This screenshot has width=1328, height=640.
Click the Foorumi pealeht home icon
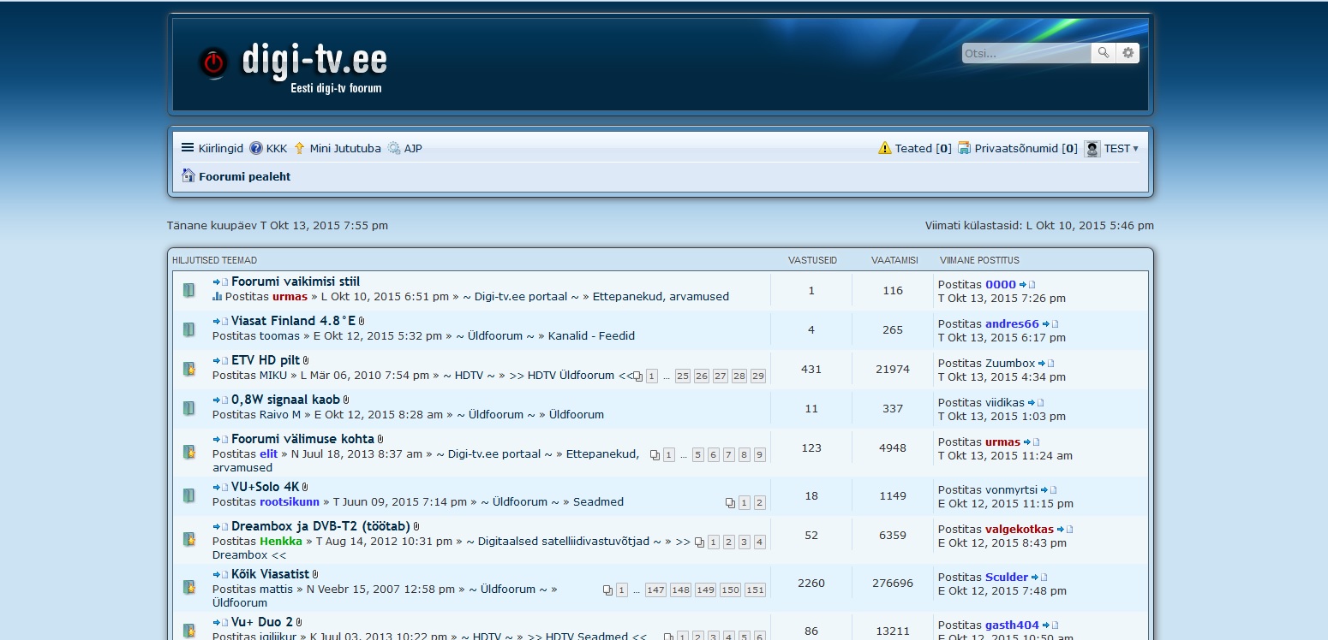coord(188,176)
